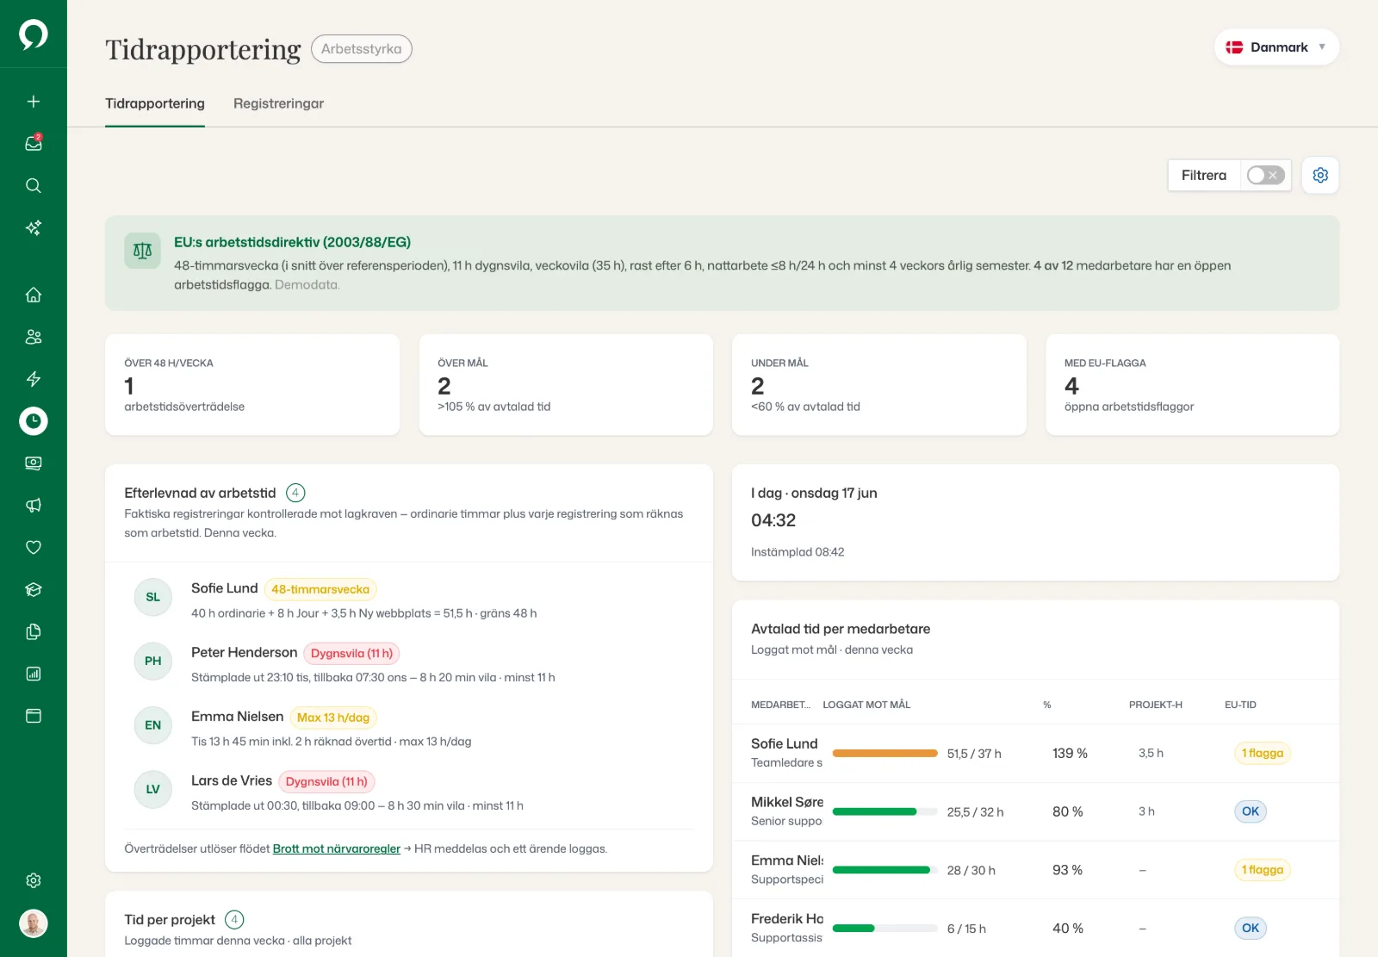The height and width of the screenshot is (957, 1378).
Task: Click Peter Henderson's Dygnsvila (11 h) tag
Action: click(x=351, y=654)
